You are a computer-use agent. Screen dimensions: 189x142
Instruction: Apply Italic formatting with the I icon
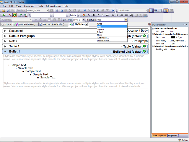pos(98,15)
